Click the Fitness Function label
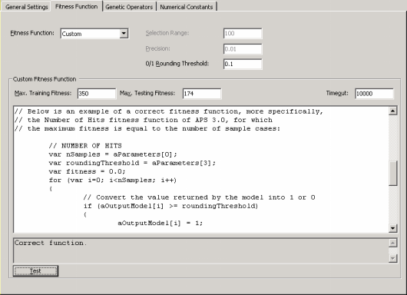Image resolution: width=407 pixels, height=295 pixels. point(32,33)
